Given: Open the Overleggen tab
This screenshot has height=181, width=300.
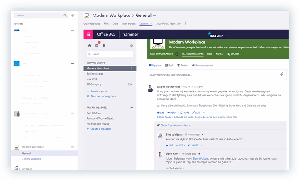Looking at the screenshot, I should click(x=129, y=23).
